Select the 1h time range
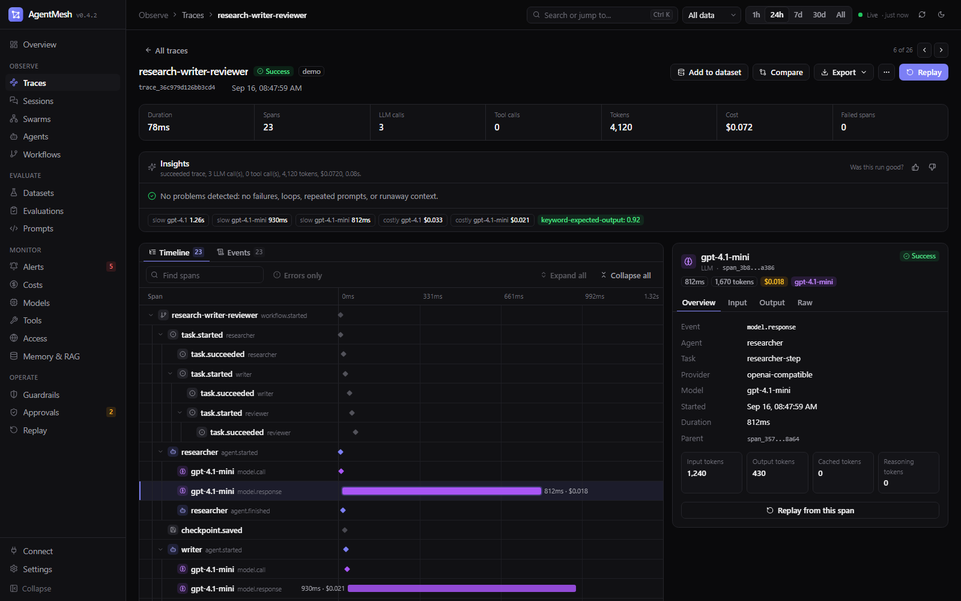Screen dimensions: 961x601 (756, 15)
